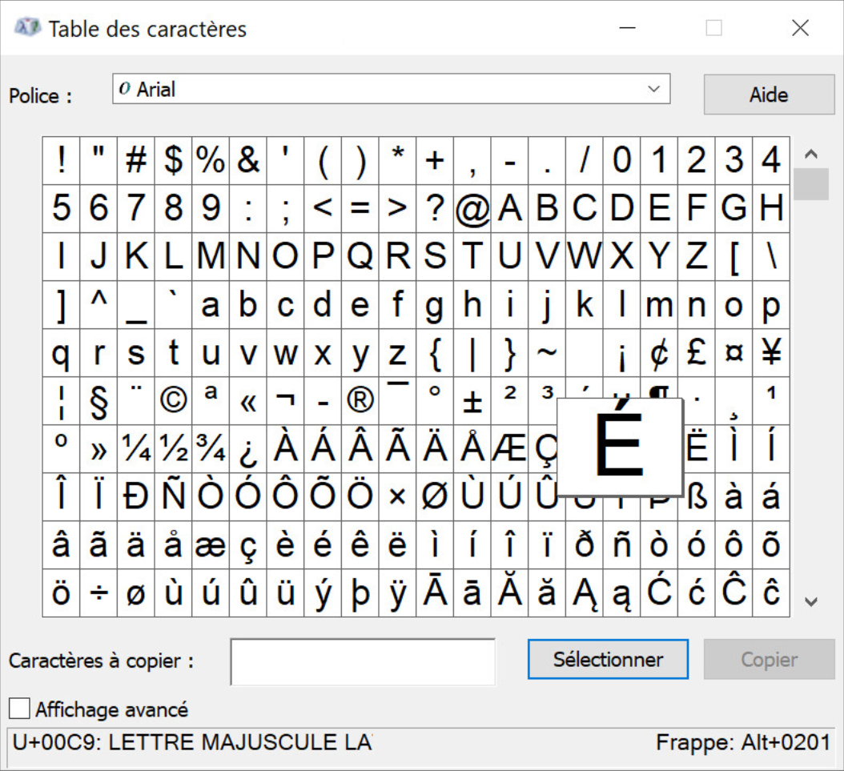Select the copyright © symbol

(x=173, y=401)
